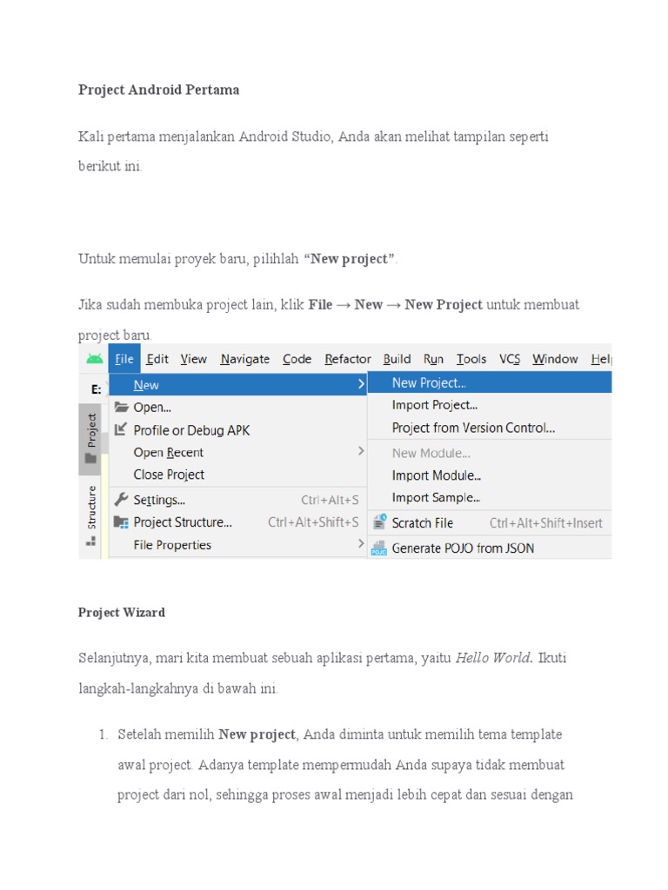
Task: Click the Scratch File icon
Action: coord(379,521)
